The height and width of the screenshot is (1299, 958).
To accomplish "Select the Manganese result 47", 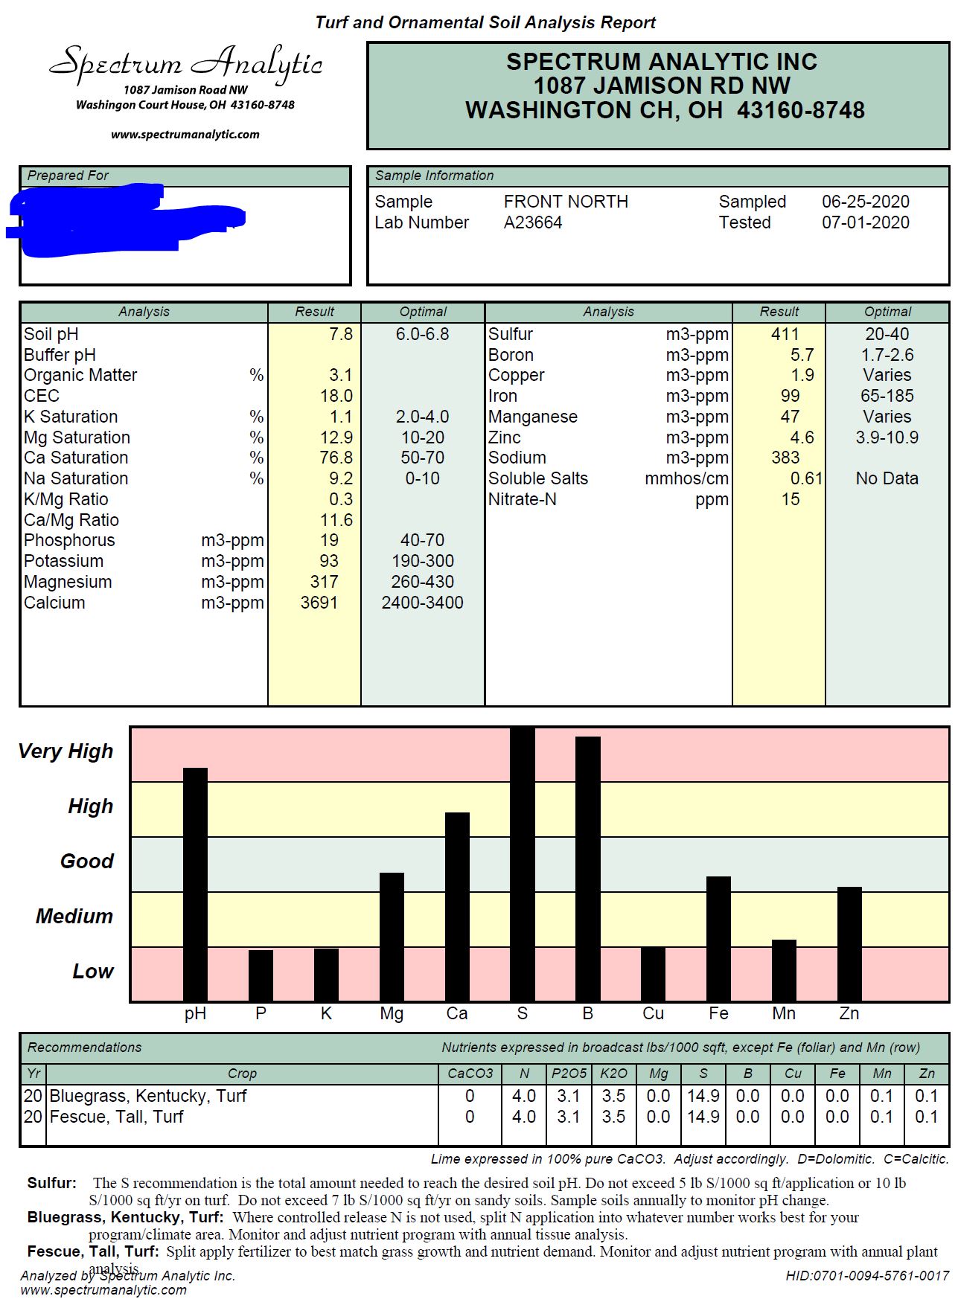I will 791,417.
